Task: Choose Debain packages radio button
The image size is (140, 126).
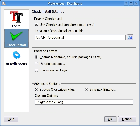Action: point(36,64)
